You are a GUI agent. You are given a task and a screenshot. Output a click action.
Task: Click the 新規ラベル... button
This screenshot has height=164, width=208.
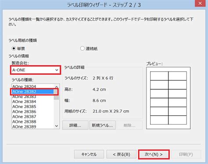[102, 125]
